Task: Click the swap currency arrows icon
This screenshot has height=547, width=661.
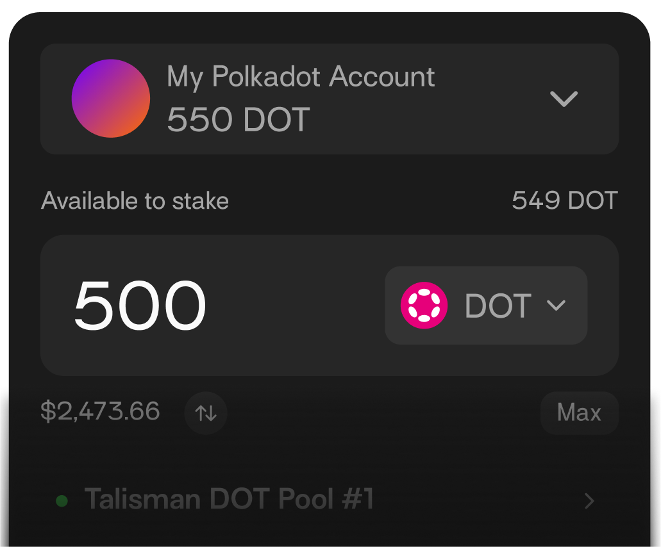Action: 206,413
